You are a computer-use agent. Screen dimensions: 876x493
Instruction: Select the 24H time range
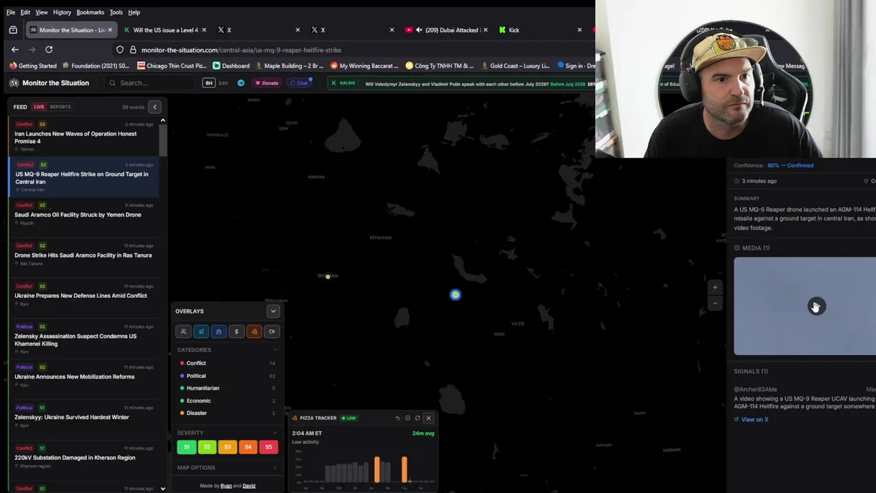pos(223,83)
